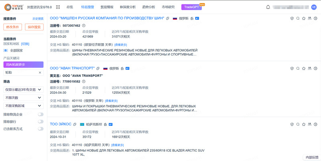
Task: Open the 历史搜索 link
Action: click(x=38, y=19)
